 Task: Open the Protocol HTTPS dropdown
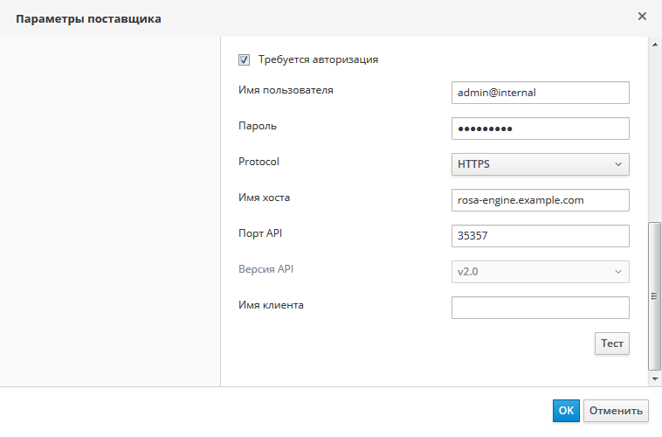540,164
